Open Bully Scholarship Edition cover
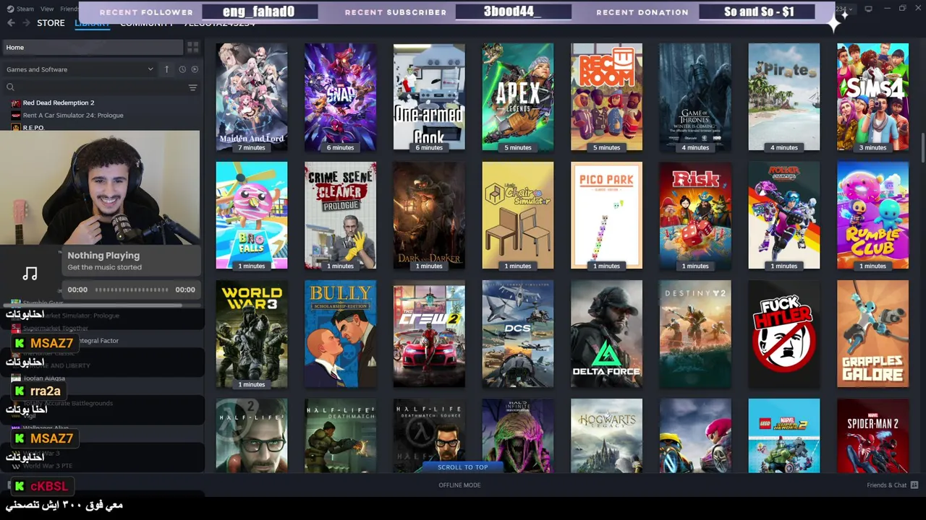The height and width of the screenshot is (520, 926). (x=340, y=334)
